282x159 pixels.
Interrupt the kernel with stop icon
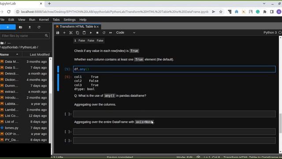click(x=97, y=33)
